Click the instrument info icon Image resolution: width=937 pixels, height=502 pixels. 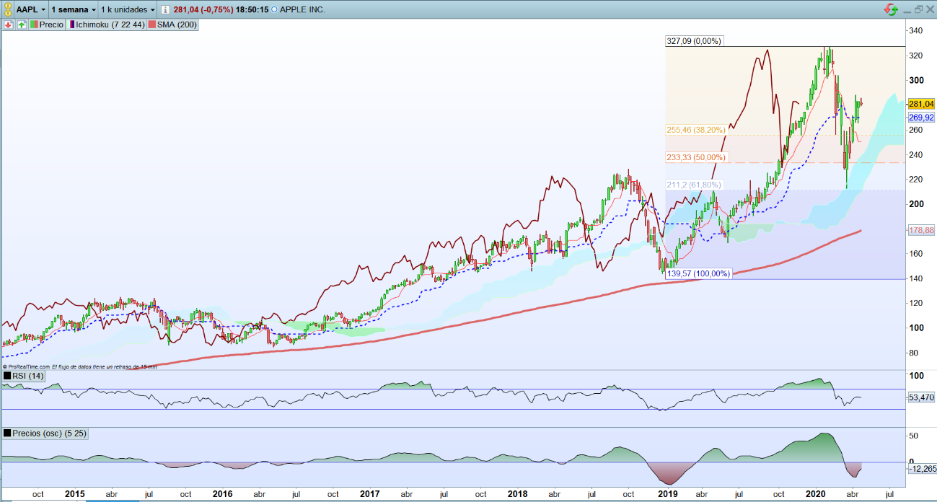coord(165,10)
